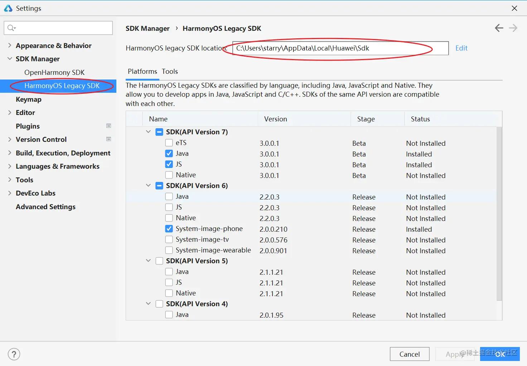The image size is (527, 366).
Task: Toggle the SDK(API Version 6) group checkbox
Action: pyautogui.click(x=159, y=186)
